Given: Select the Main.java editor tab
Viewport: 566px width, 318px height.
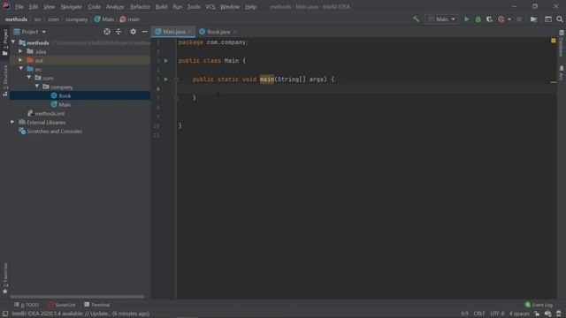Looking at the screenshot, I should pos(173,32).
